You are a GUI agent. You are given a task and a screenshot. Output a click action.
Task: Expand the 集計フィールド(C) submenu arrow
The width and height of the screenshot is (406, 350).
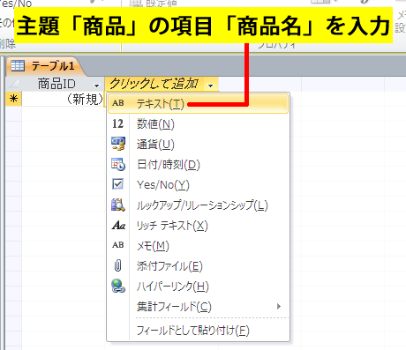tap(279, 307)
